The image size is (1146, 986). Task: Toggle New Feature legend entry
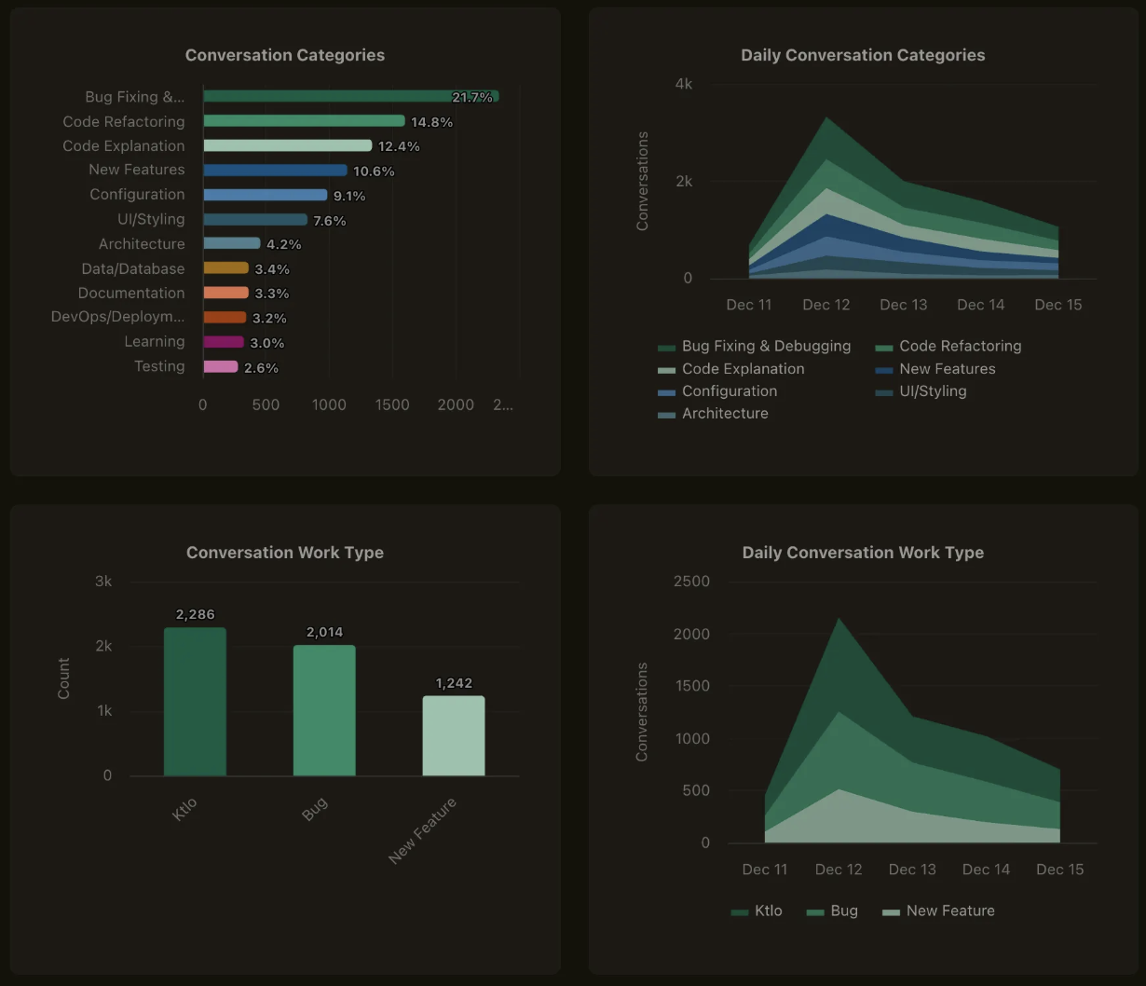pyautogui.click(x=938, y=911)
